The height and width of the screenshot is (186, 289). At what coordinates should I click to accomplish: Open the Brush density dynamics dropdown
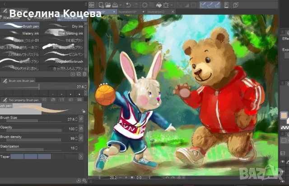(x=81, y=138)
